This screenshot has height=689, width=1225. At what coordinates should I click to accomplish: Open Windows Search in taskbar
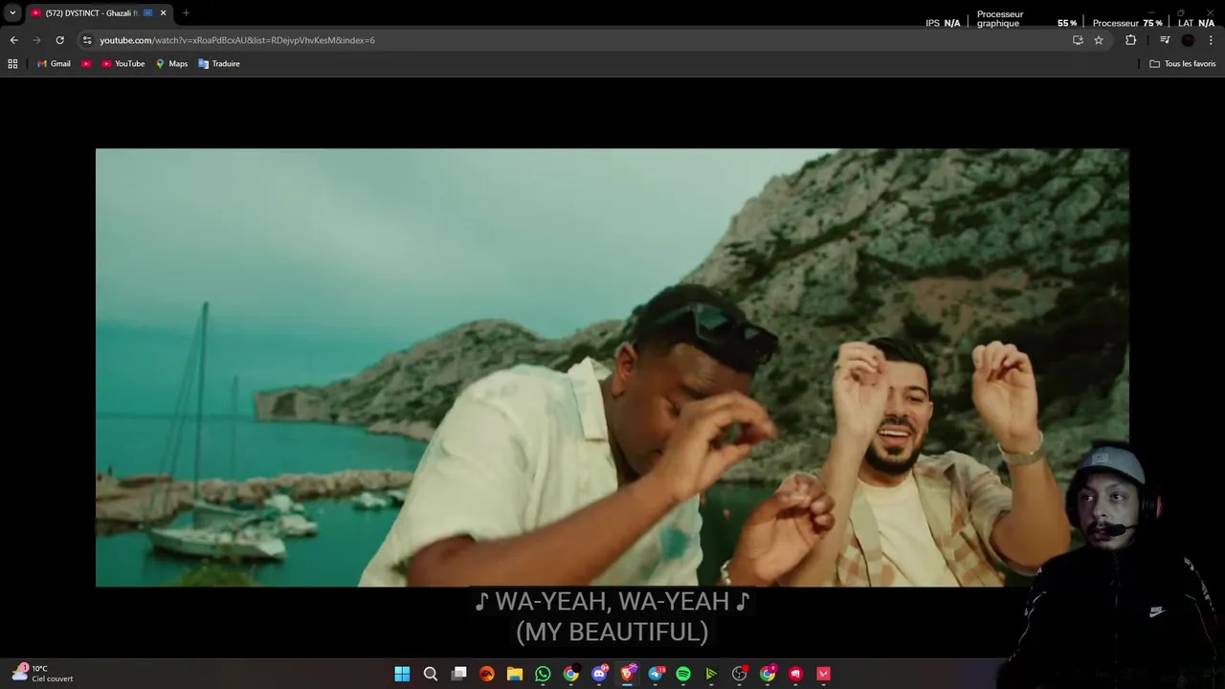[431, 674]
